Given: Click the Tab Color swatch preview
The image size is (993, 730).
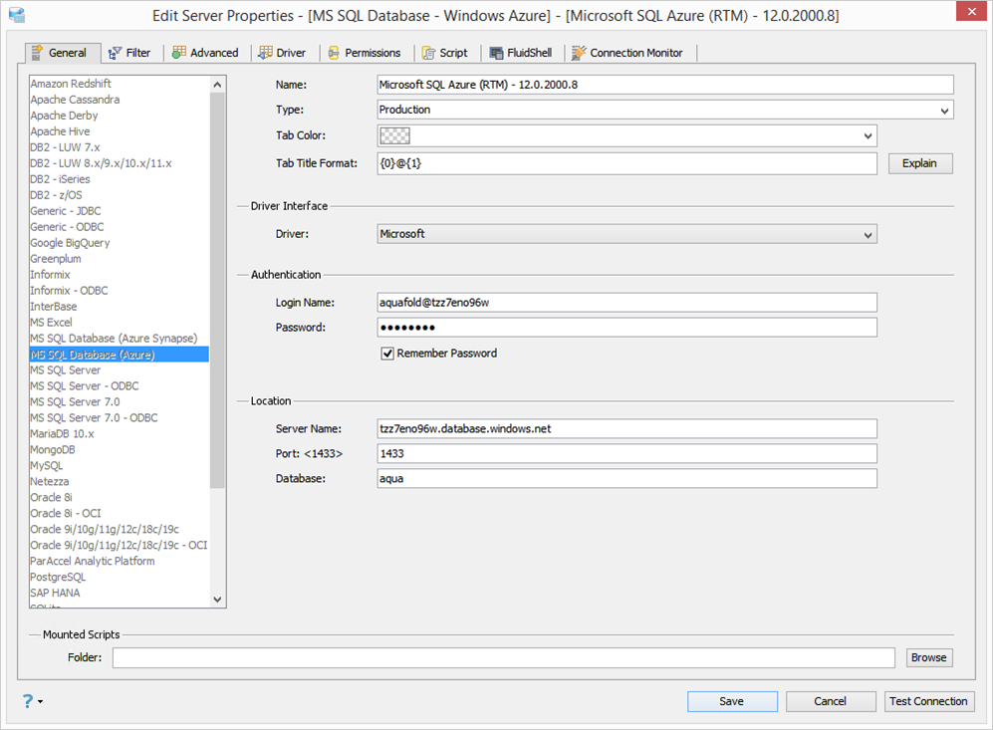Looking at the screenshot, I should click(x=395, y=136).
